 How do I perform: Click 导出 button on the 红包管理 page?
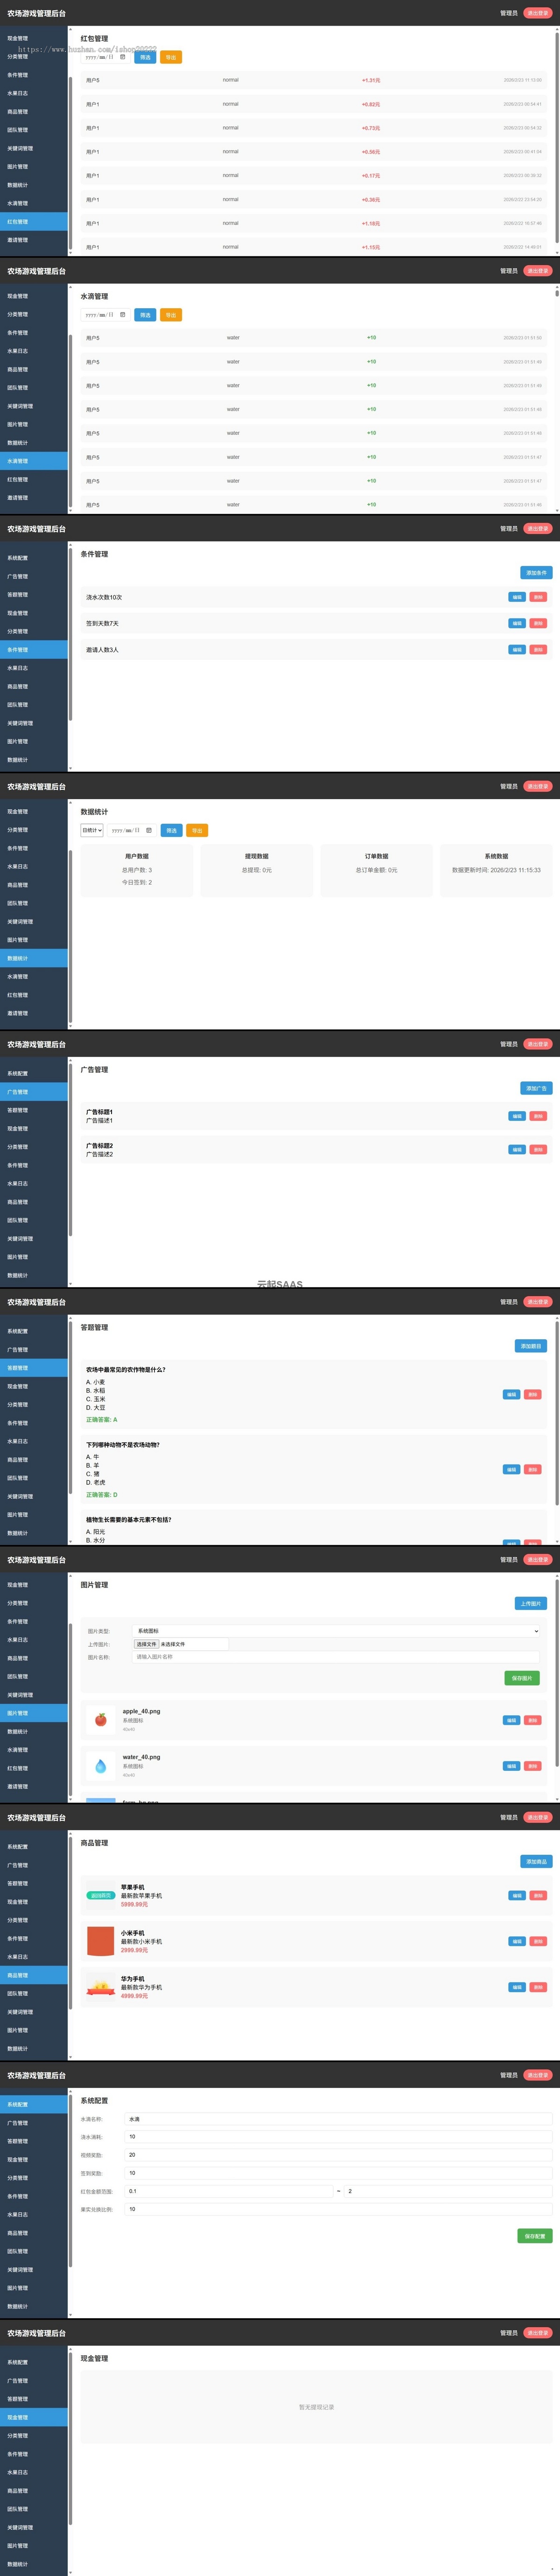click(x=171, y=57)
